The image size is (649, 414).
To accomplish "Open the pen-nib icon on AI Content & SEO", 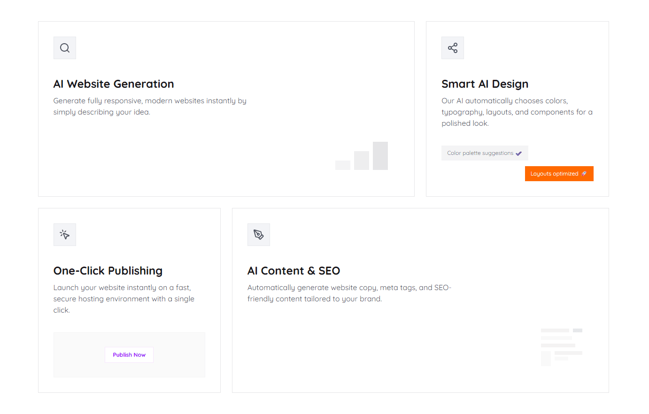I will [258, 235].
